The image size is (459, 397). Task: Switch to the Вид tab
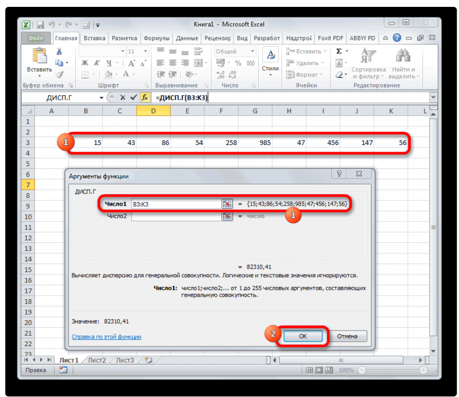(242, 38)
